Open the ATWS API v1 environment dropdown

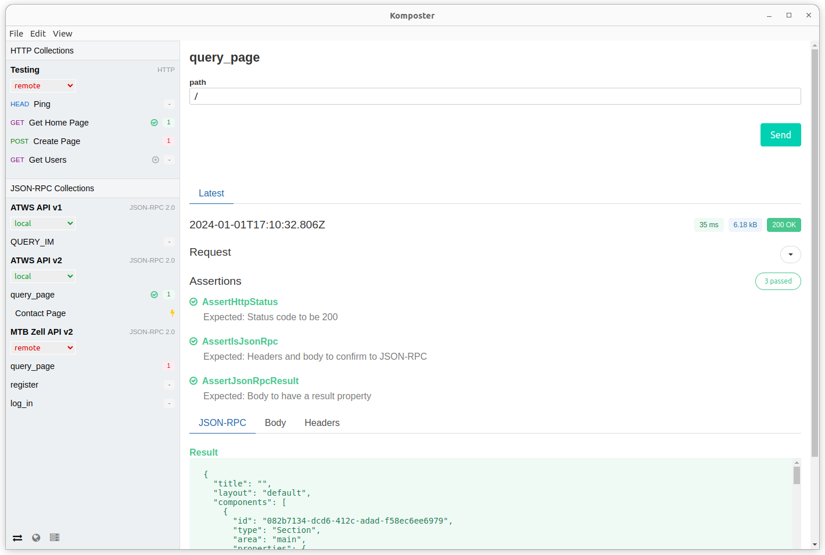(x=43, y=223)
